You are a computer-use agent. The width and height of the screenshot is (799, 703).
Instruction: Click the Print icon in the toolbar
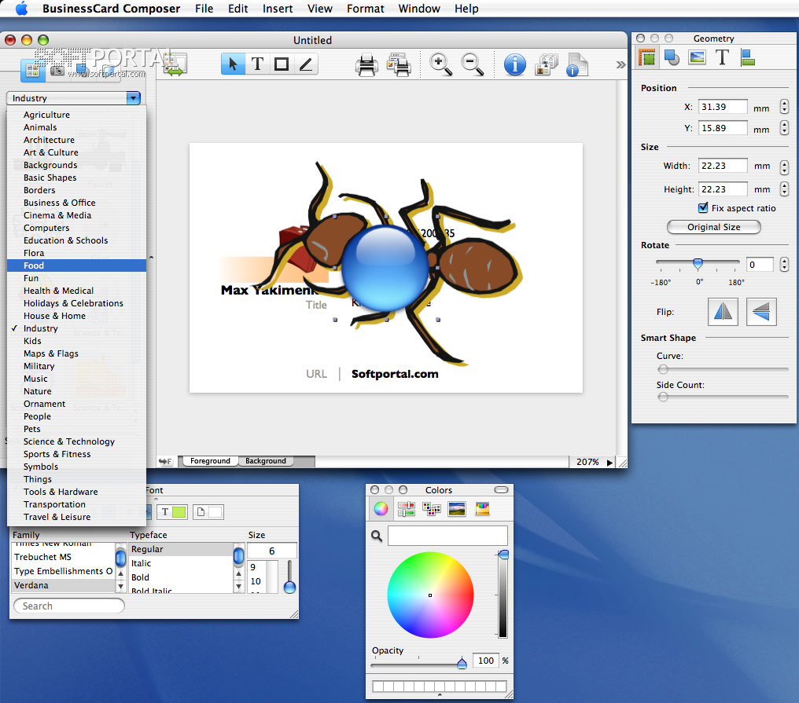[366, 65]
